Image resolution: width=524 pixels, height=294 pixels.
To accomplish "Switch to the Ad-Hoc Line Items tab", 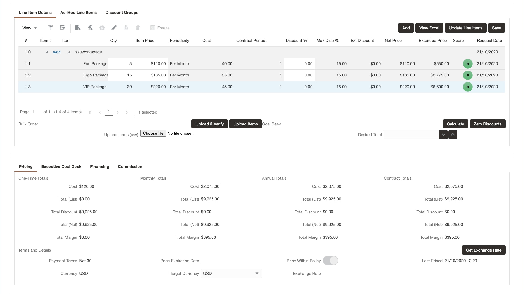I will pyautogui.click(x=78, y=13).
